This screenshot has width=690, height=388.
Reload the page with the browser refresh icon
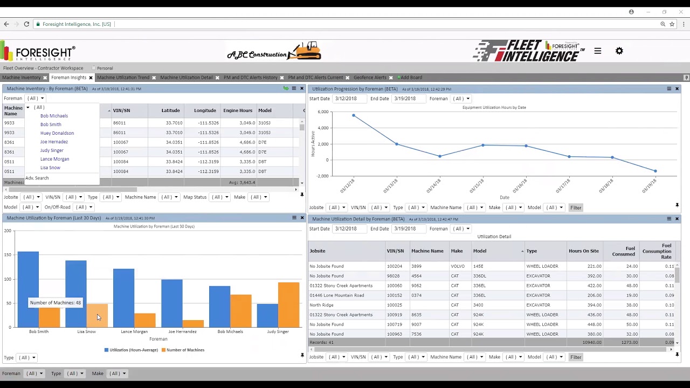coord(26,24)
